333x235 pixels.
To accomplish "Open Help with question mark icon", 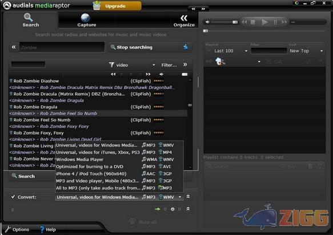I will click(48, 229).
